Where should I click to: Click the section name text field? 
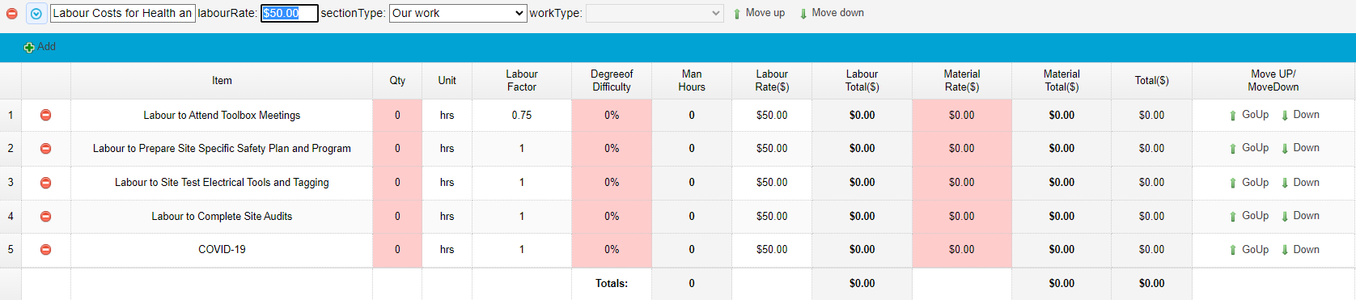pyautogui.click(x=123, y=13)
